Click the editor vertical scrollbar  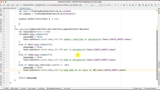[157, 55]
